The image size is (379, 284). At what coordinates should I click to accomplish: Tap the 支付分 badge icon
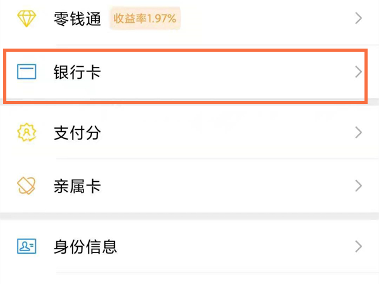(x=27, y=133)
